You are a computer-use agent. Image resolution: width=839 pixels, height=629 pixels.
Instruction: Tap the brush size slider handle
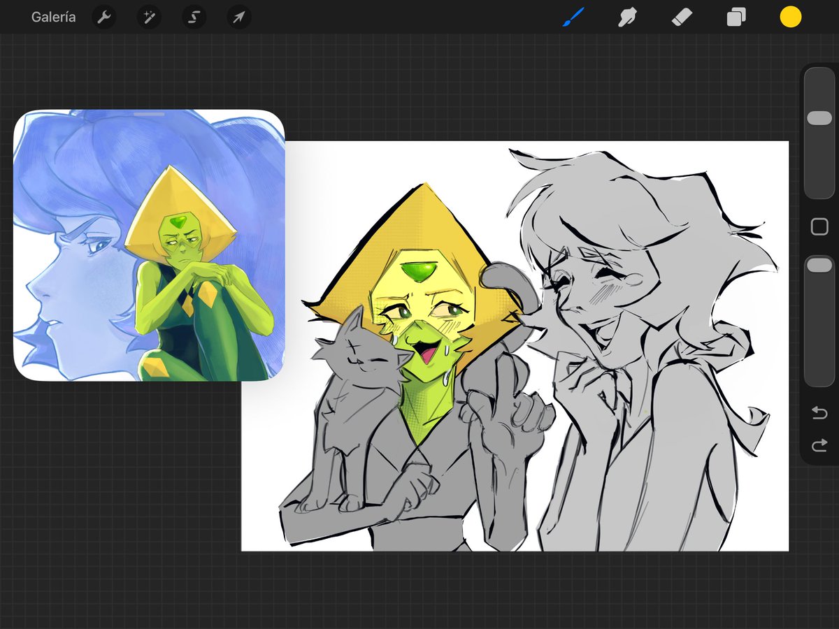pos(819,118)
